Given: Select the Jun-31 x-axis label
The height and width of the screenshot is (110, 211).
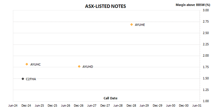Looking at the screenshot, I should (x=197, y=105).
